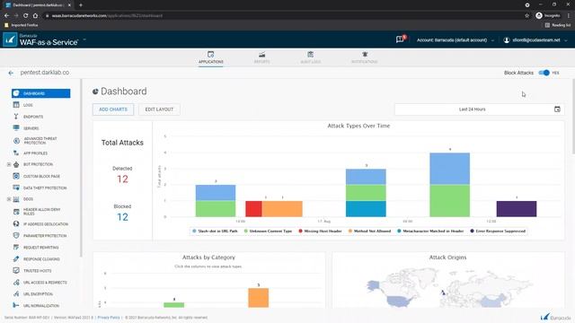Click the orange Method Not Allowed bar
This screenshot has width=575, height=323.
[282, 209]
